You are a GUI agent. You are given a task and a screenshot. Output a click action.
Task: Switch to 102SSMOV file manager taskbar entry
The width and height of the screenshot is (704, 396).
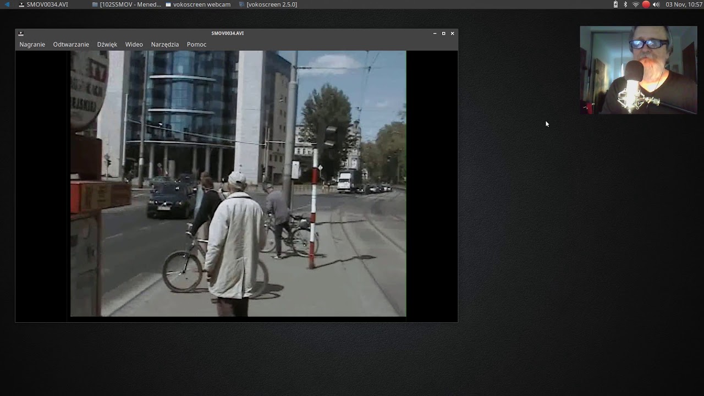coord(127,4)
